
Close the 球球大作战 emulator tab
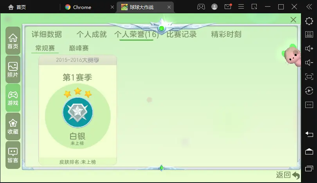[x=169, y=7]
